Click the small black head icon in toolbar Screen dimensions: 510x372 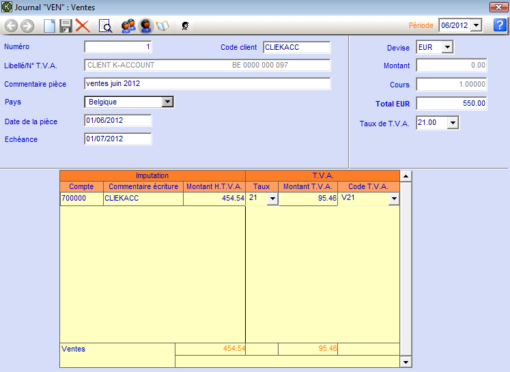click(186, 26)
